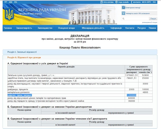Open the Новини menu item
The height and width of the screenshot is (129, 161).
click(x=152, y=28)
